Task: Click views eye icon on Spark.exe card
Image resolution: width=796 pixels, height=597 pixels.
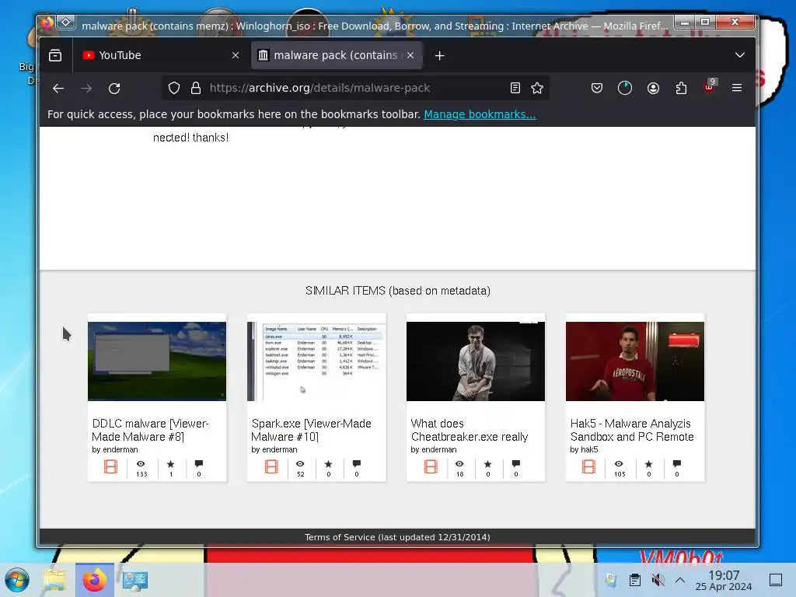Action: tap(301, 463)
